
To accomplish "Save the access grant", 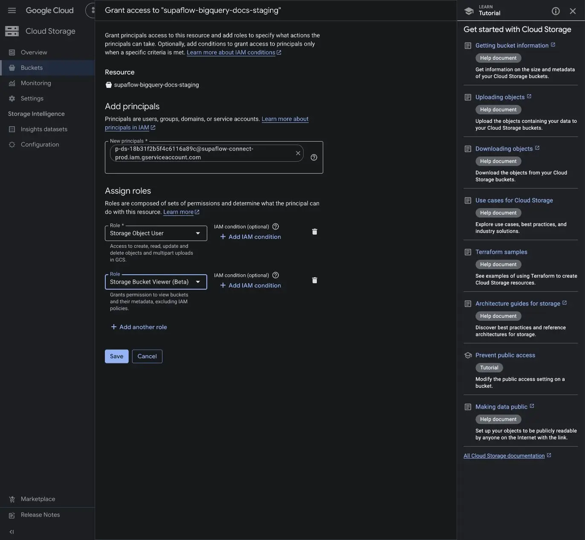I will tap(117, 356).
